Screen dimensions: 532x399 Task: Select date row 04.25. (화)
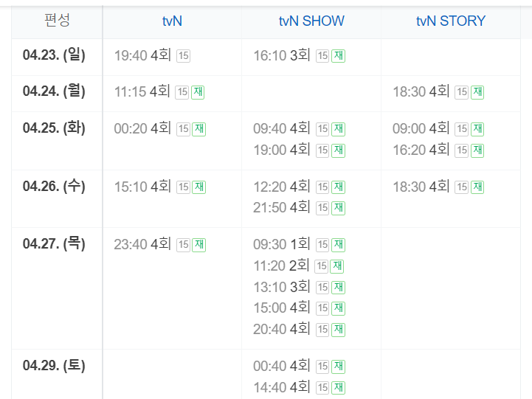(x=54, y=128)
